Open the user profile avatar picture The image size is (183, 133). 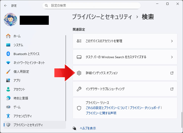coord(10,20)
